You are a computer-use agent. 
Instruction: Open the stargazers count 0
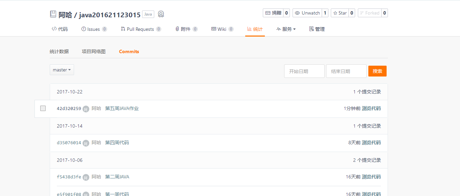352,13
